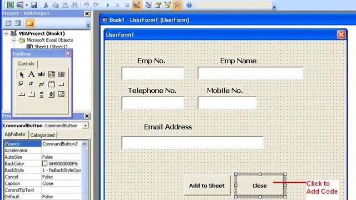Viewport: 356px width, 200px height.
Task: Pick the CommandButton tool in the Toolbox
Action: (61, 84)
